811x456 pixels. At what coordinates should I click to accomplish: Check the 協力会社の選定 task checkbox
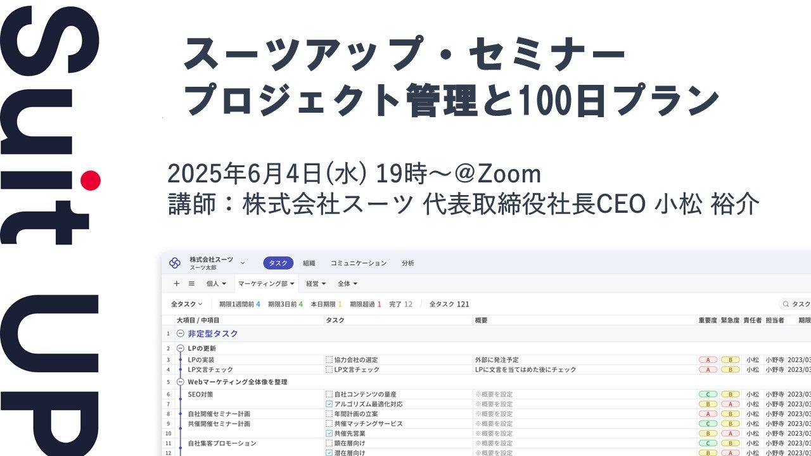click(329, 360)
